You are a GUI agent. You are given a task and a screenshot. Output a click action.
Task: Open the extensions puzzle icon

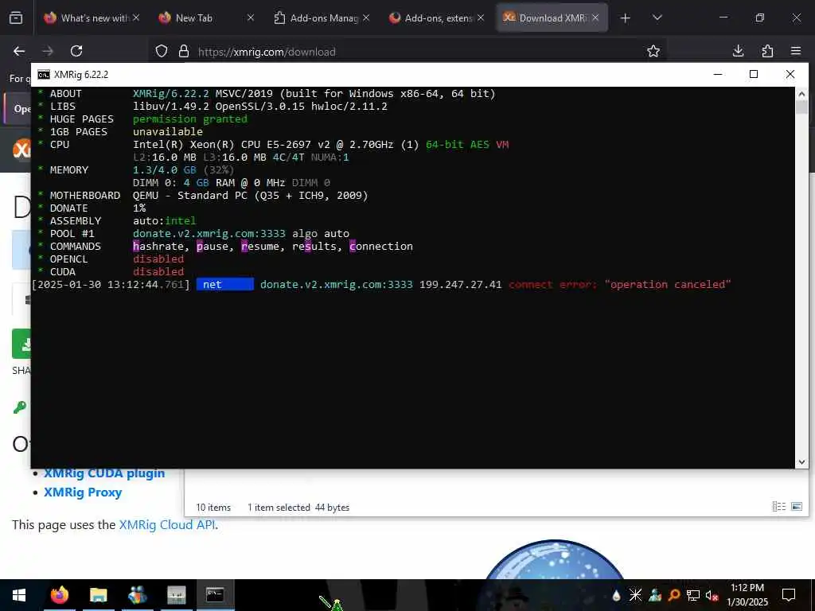tap(767, 51)
